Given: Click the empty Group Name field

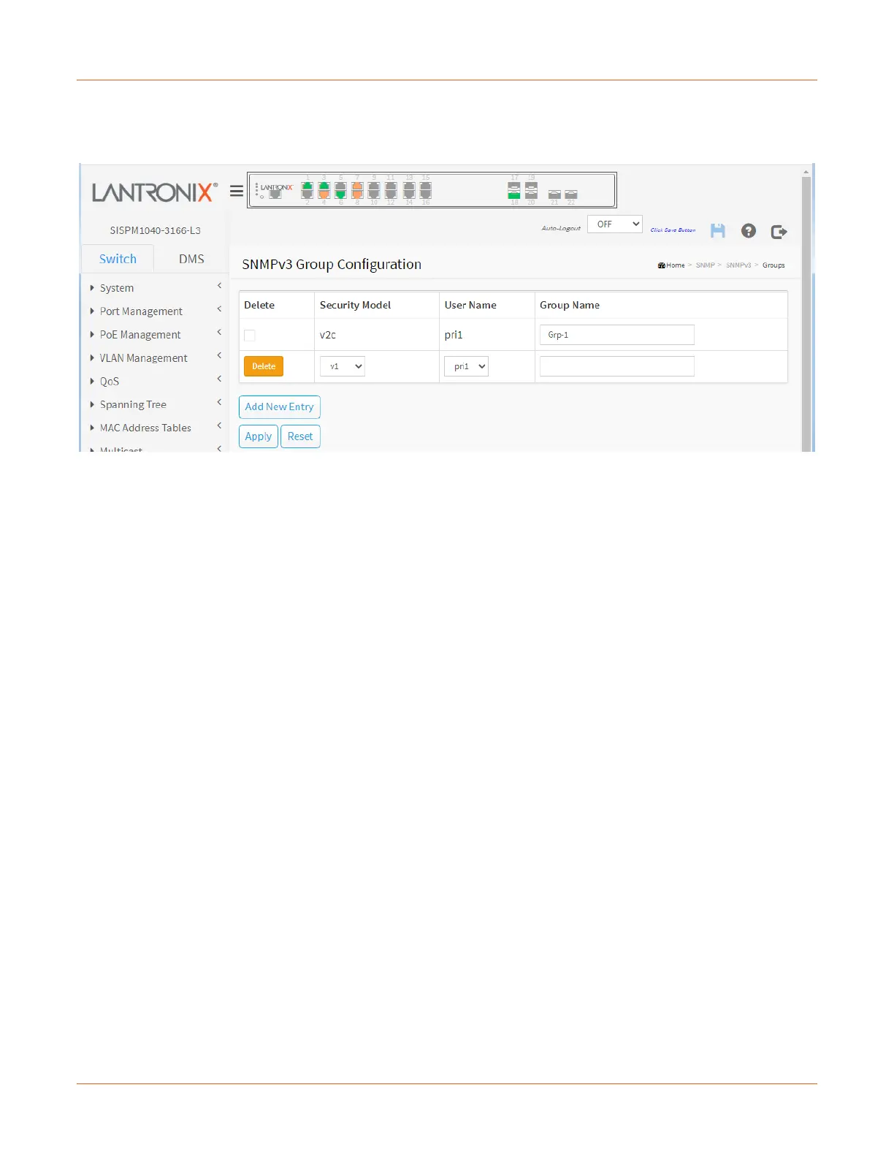Looking at the screenshot, I should click(617, 366).
